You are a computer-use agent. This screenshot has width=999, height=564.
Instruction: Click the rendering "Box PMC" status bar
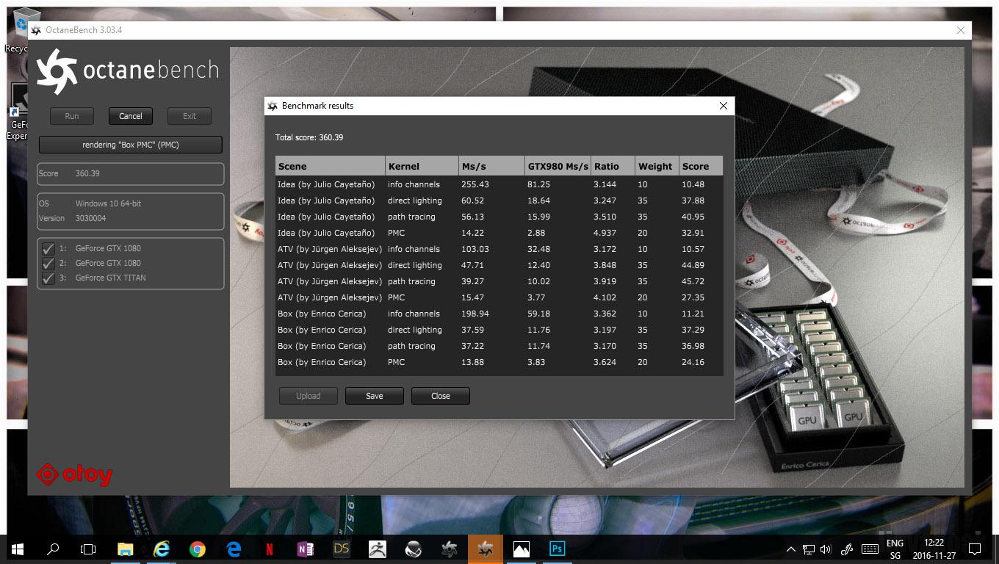point(131,145)
